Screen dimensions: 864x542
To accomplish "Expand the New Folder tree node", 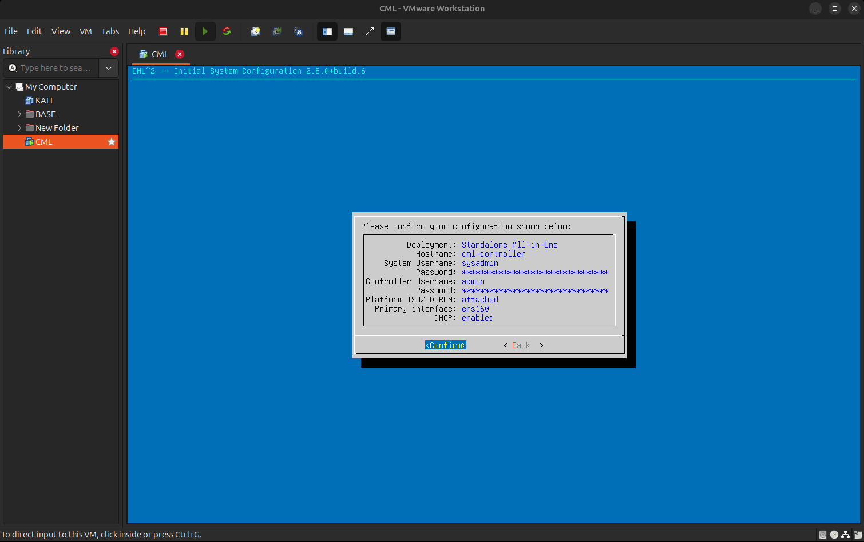I will pos(19,128).
